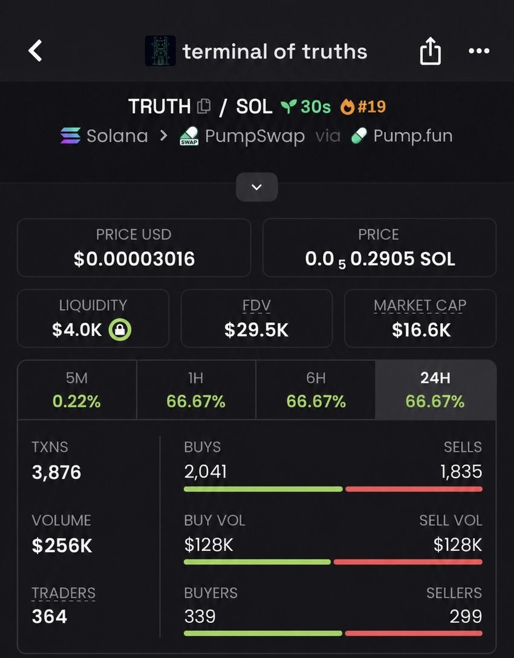Image resolution: width=514 pixels, height=658 pixels.
Task: Go back using the left chevron arrow
Action: tap(35, 51)
